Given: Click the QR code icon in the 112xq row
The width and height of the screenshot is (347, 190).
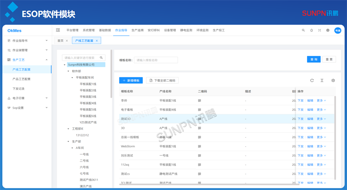Looking at the screenshot, I should pyautogui.click(x=199, y=165).
